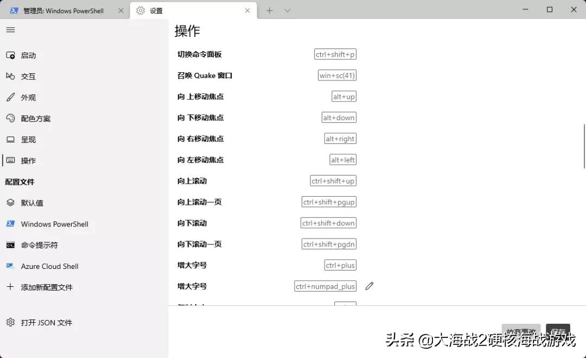586x358 pixels.
Task: Open the 默认值 profile
Action: pyautogui.click(x=84, y=203)
